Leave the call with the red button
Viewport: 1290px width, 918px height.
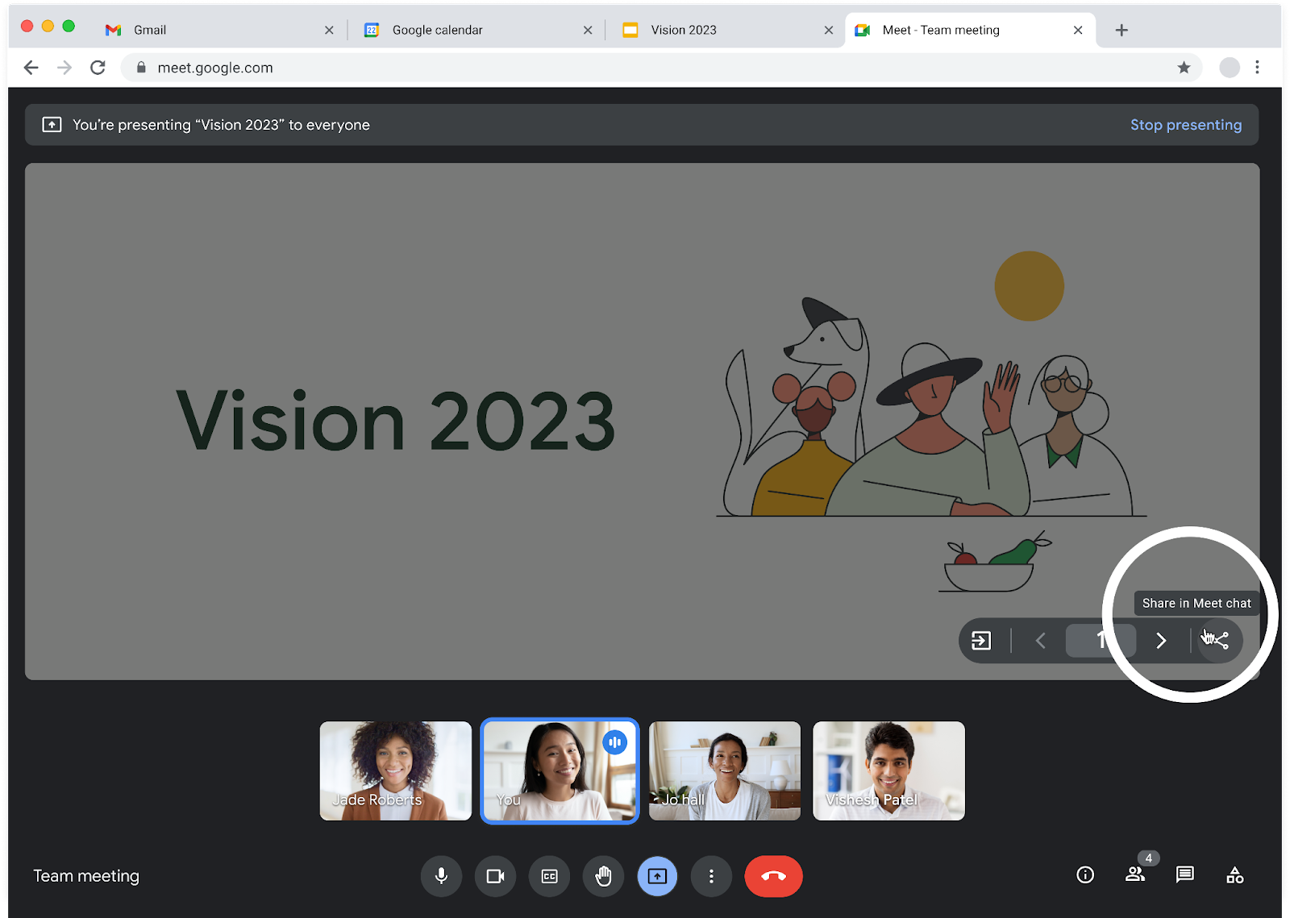pos(773,876)
